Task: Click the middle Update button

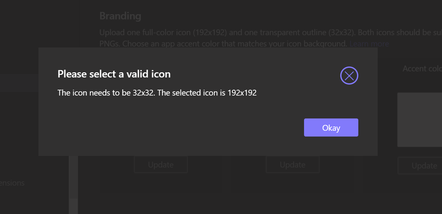Action: click(x=292, y=164)
